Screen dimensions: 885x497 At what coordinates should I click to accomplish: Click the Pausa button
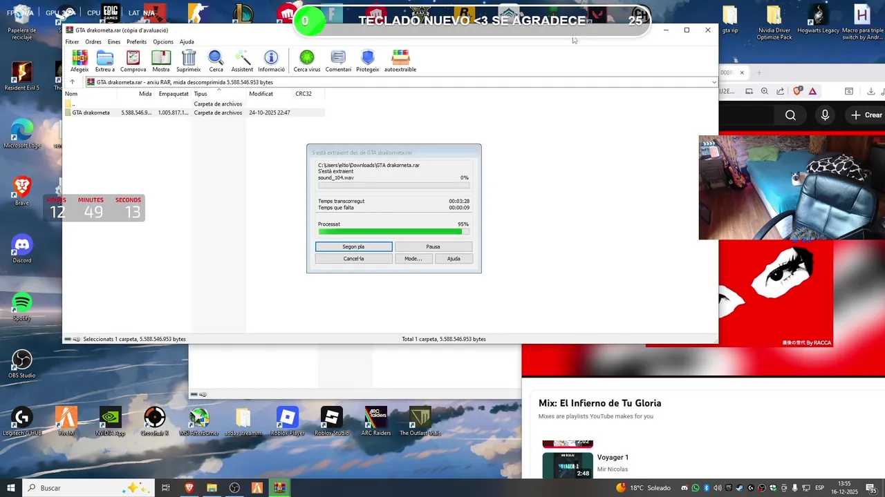coord(433,246)
